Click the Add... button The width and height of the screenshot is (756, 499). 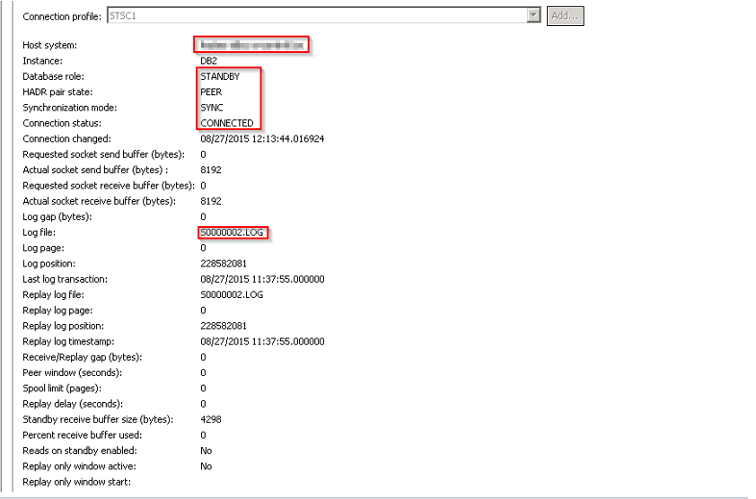[x=565, y=16]
